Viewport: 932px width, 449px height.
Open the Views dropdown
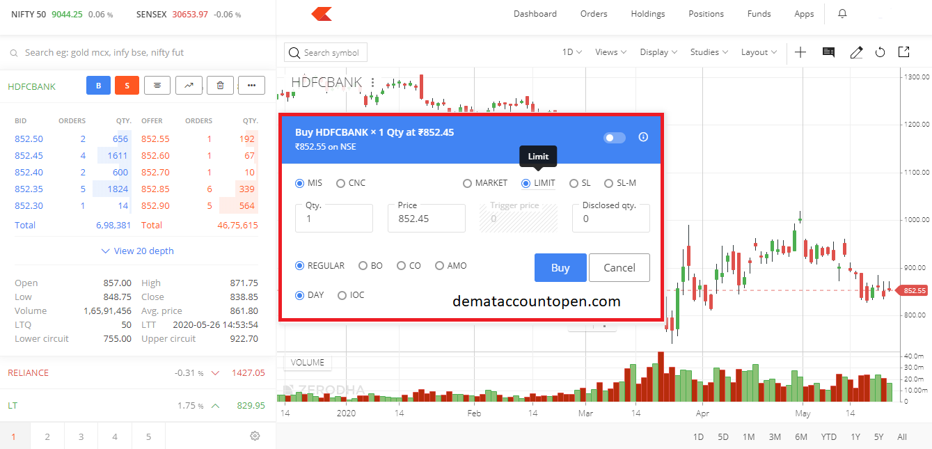click(x=611, y=52)
